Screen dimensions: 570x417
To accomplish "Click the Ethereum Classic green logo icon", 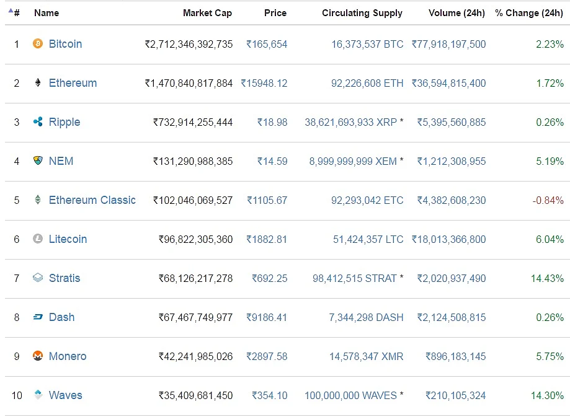I will coord(38,200).
